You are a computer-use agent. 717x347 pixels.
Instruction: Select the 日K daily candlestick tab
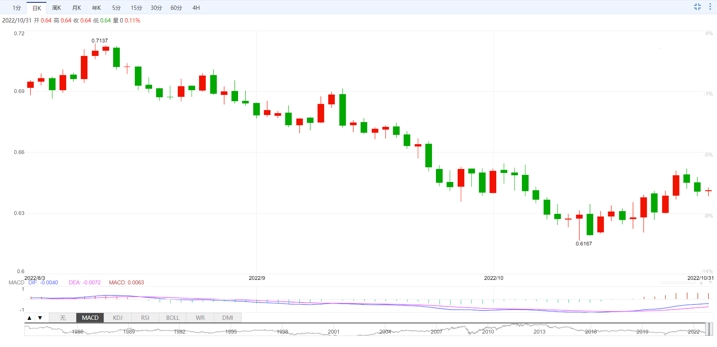[x=37, y=8]
